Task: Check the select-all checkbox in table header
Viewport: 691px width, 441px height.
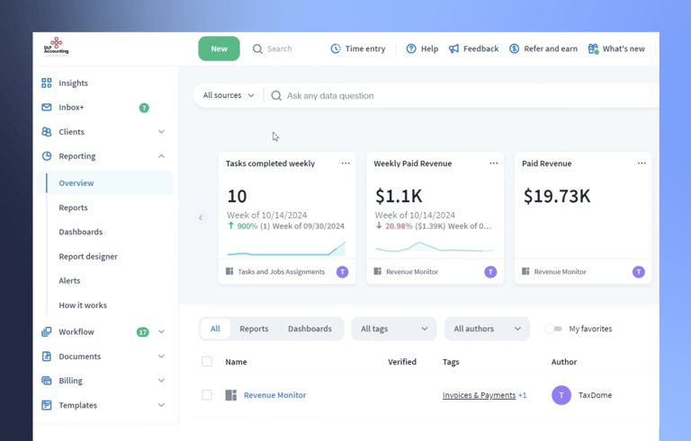Action: pyautogui.click(x=207, y=362)
